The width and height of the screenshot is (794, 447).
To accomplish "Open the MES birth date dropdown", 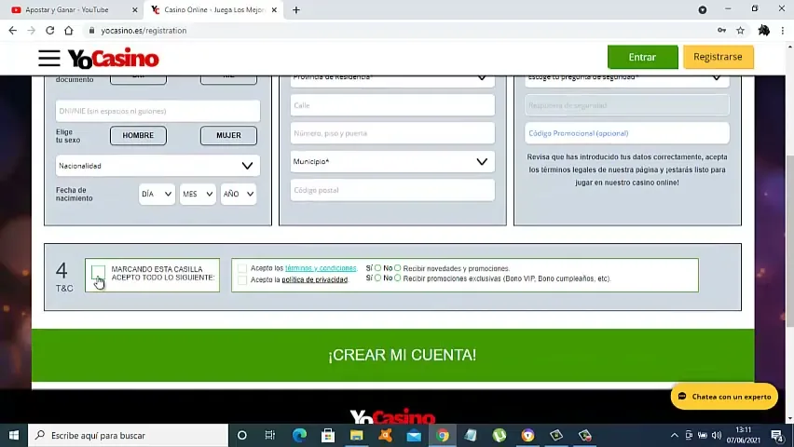I will [x=198, y=194].
